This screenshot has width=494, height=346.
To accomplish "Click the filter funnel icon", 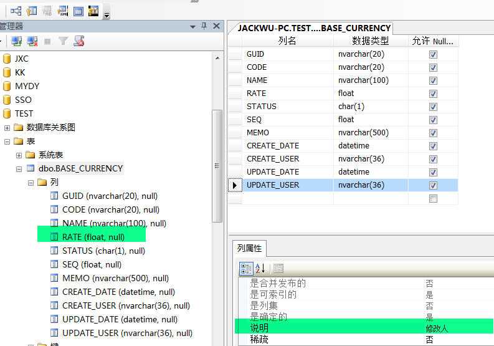I will click(63, 41).
